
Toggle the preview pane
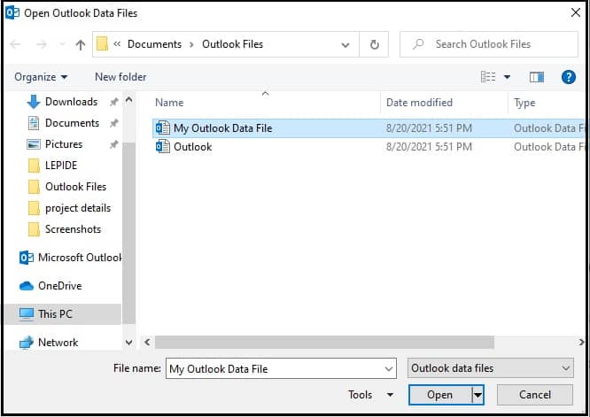click(537, 77)
